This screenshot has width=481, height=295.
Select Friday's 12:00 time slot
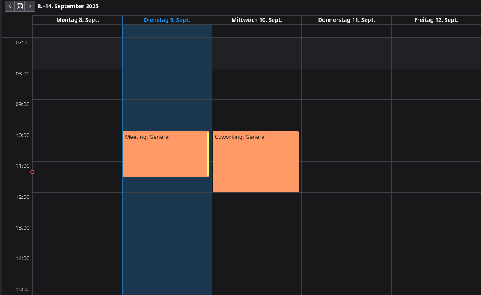(436, 208)
